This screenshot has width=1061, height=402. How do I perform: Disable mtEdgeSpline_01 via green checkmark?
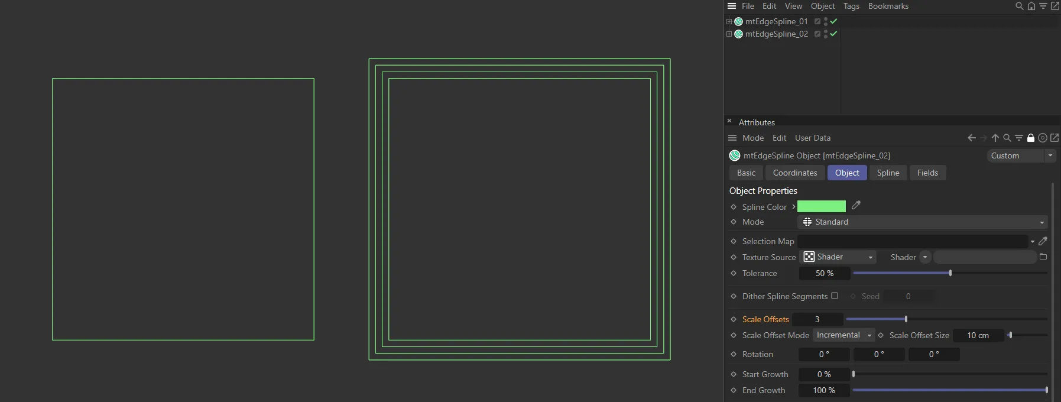tap(833, 21)
